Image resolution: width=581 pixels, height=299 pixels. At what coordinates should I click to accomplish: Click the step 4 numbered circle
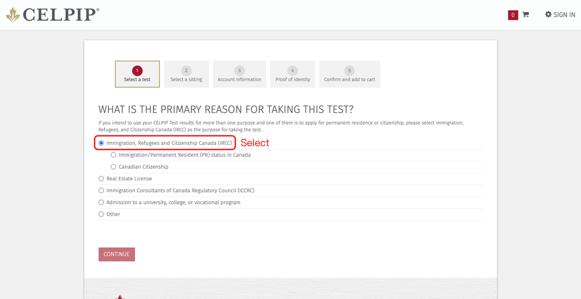click(293, 71)
